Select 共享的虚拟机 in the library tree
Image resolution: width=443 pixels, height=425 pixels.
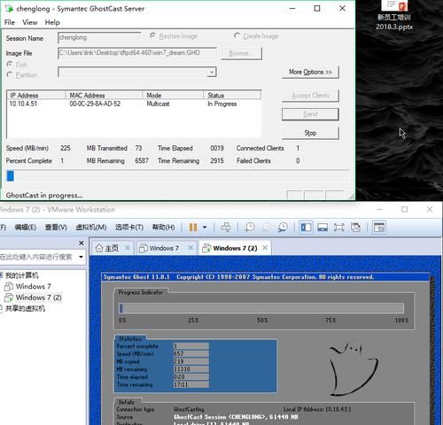click(x=25, y=308)
